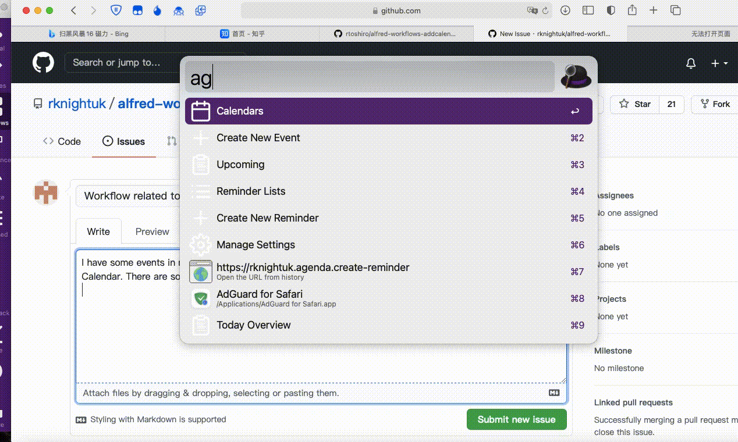
Task: Click the Calendars row calendar icon
Action: pos(201,111)
